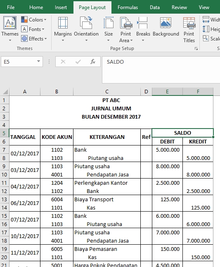Click the kredit value 150.000
Image resolution: width=220 pixels, height=267 pixels.
point(198,257)
